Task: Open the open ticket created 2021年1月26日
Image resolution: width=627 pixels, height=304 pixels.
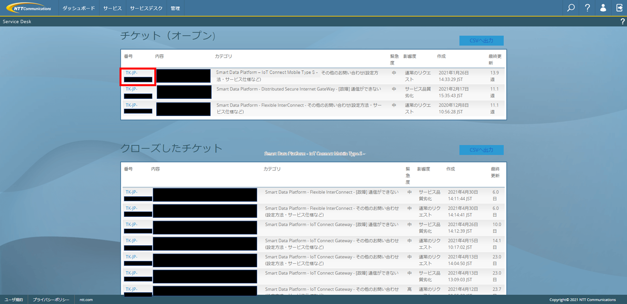Action: coord(131,73)
